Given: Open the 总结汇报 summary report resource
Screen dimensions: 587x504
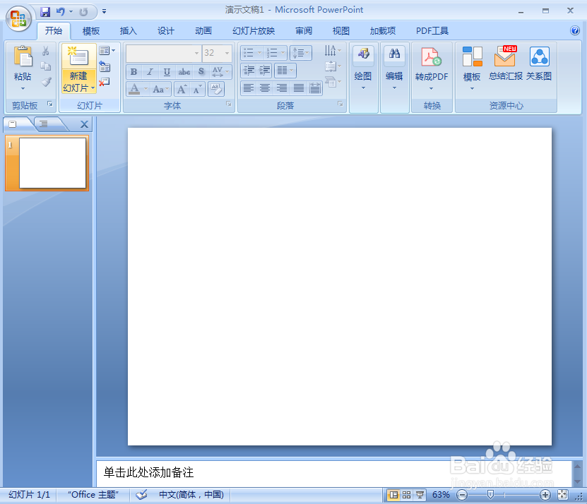Looking at the screenshot, I should tap(505, 64).
